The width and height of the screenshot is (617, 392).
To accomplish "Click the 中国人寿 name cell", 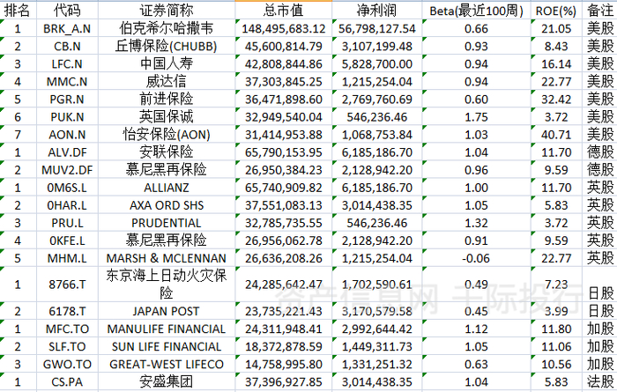I will [167, 63].
